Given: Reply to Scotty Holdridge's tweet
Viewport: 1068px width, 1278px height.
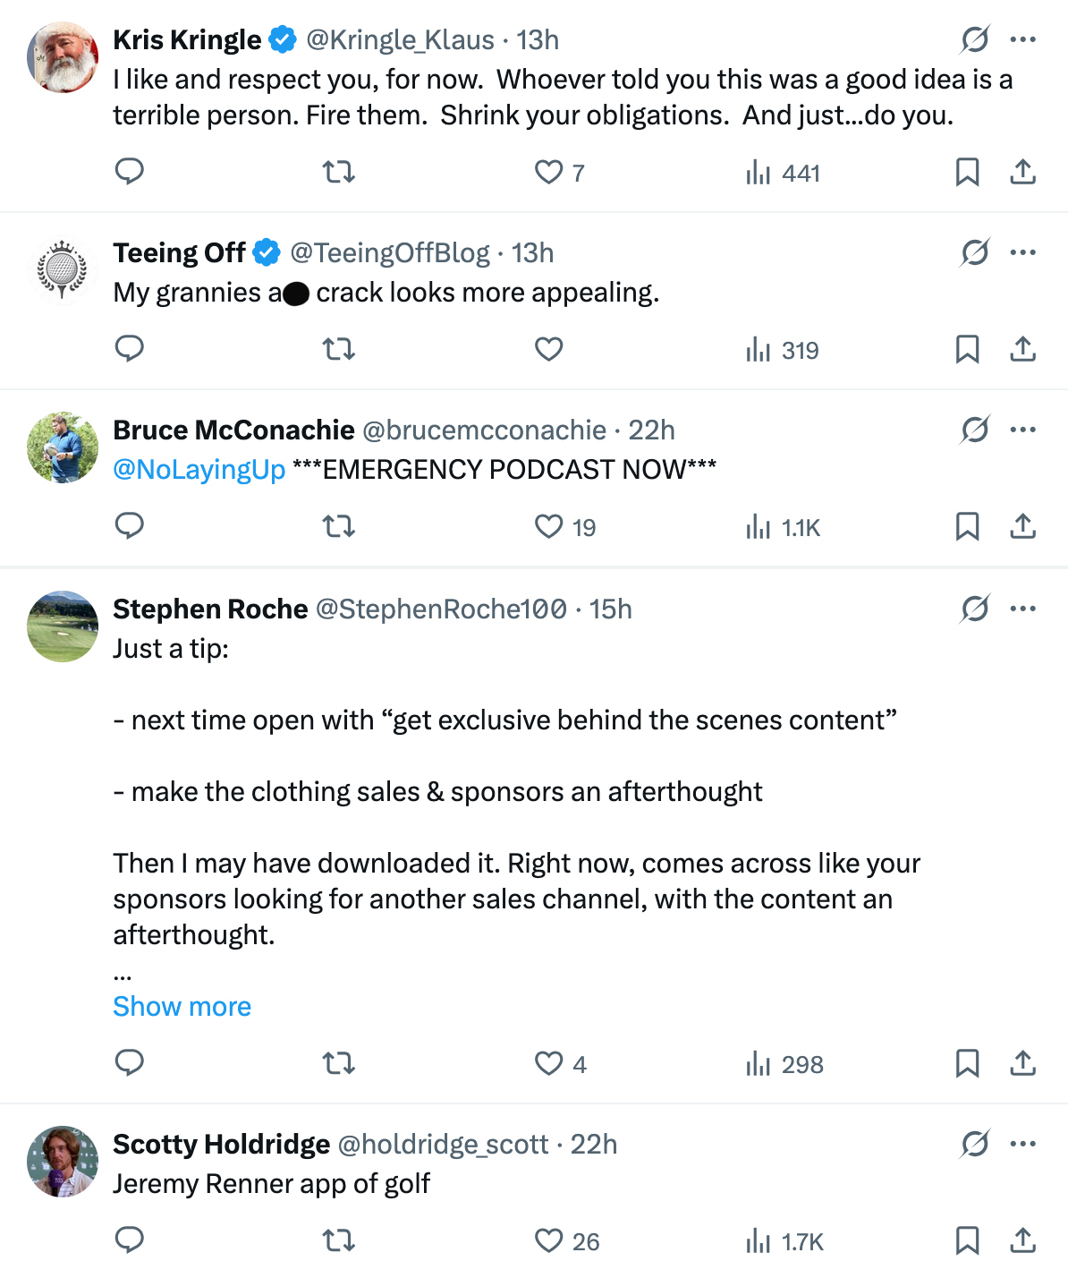Looking at the screenshot, I should pyautogui.click(x=130, y=1240).
